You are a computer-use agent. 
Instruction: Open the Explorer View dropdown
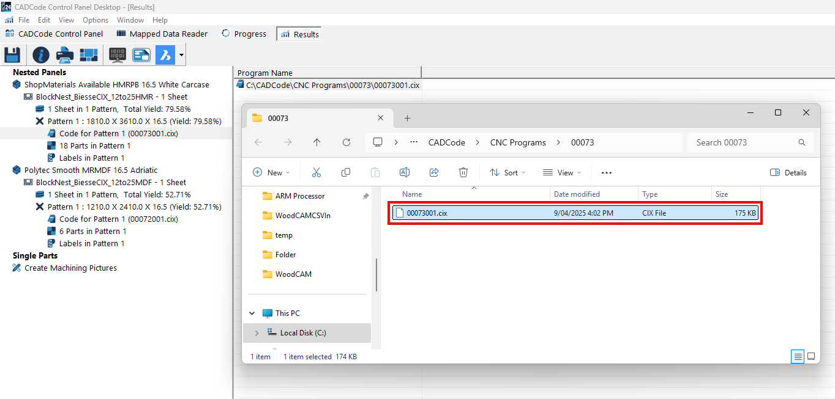coord(562,173)
